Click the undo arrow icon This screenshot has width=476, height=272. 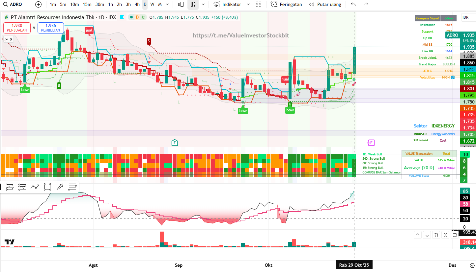pos(353,5)
